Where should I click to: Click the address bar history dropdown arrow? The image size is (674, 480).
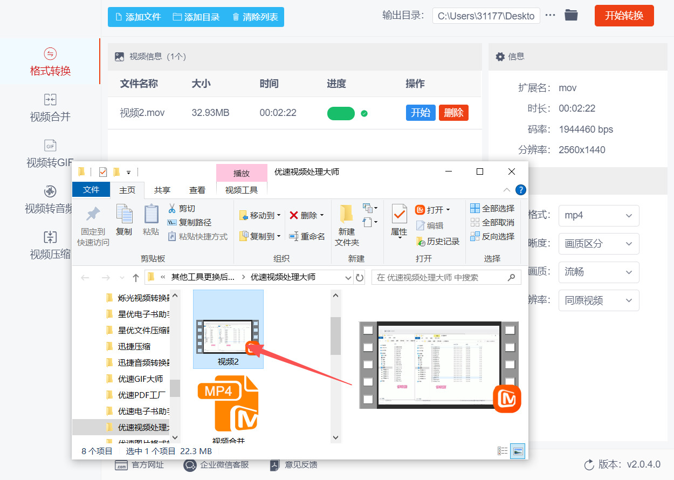pyautogui.click(x=348, y=278)
